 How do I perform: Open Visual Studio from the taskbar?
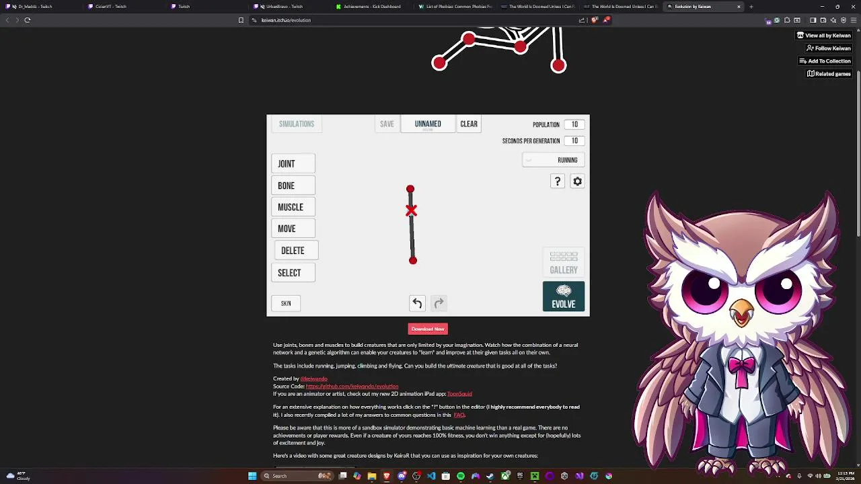coord(579,476)
